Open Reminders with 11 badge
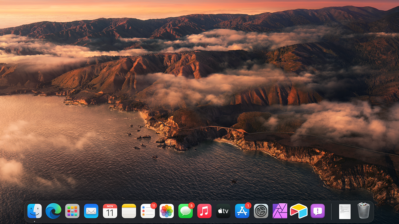Viewport: 399px width, 224px height. [x=148, y=211]
